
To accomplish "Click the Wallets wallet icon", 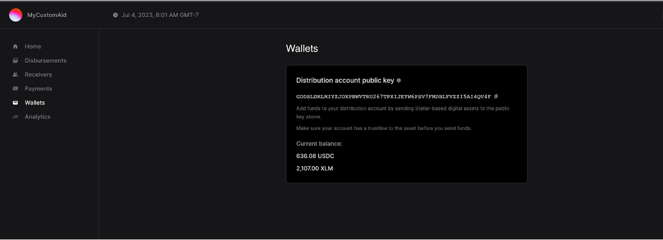I will pyautogui.click(x=15, y=103).
